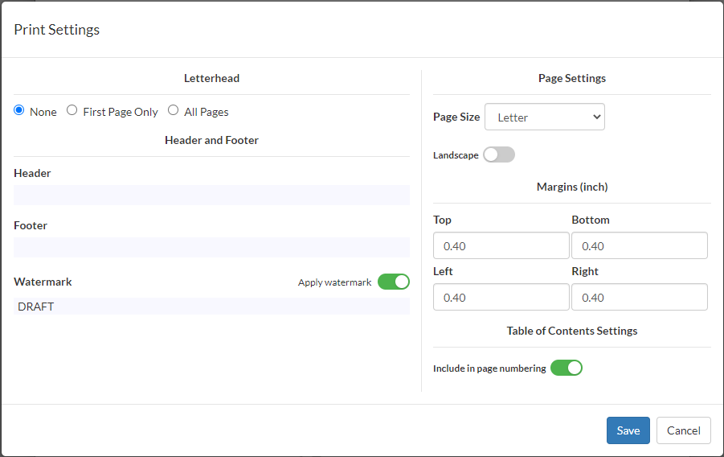The image size is (724, 457).
Task: Click the Print Settings dialog title
Action: pyautogui.click(x=57, y=30)
